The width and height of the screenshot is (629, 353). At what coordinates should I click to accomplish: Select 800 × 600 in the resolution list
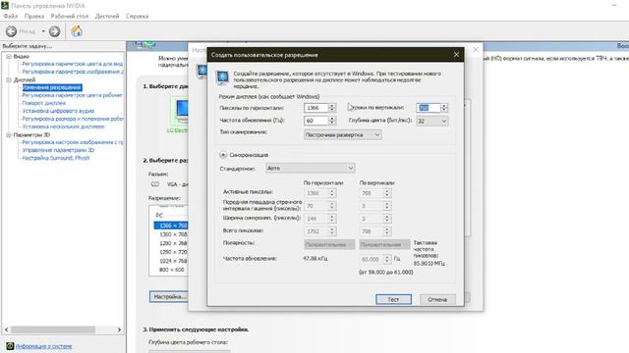coord(172,270)
